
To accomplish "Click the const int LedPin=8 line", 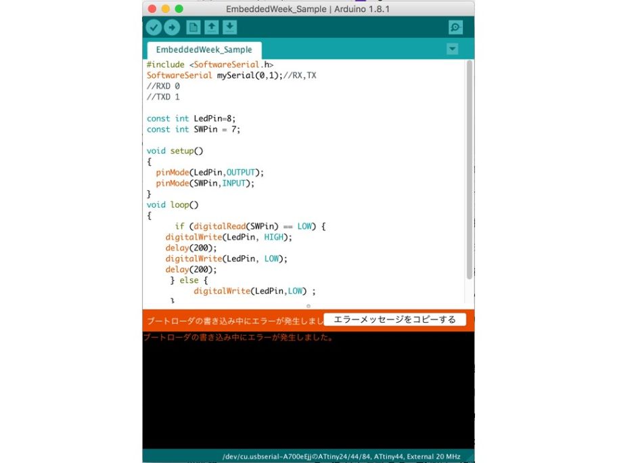I will [x=191, y=118].
